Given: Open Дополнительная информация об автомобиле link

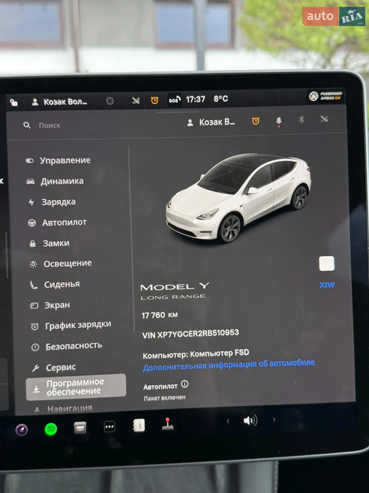Looking at the screenshot, I should click(x=229, y=365).
